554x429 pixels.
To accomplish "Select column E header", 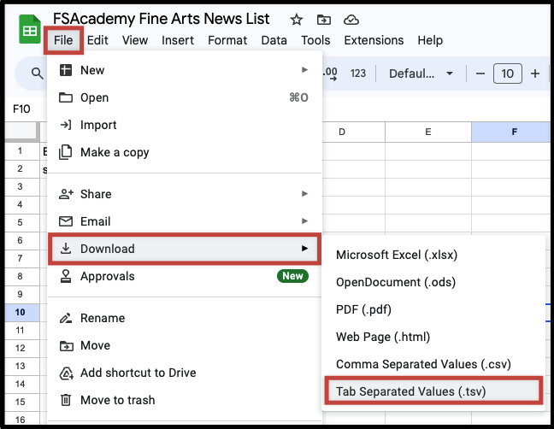I will tap(428, 132).
